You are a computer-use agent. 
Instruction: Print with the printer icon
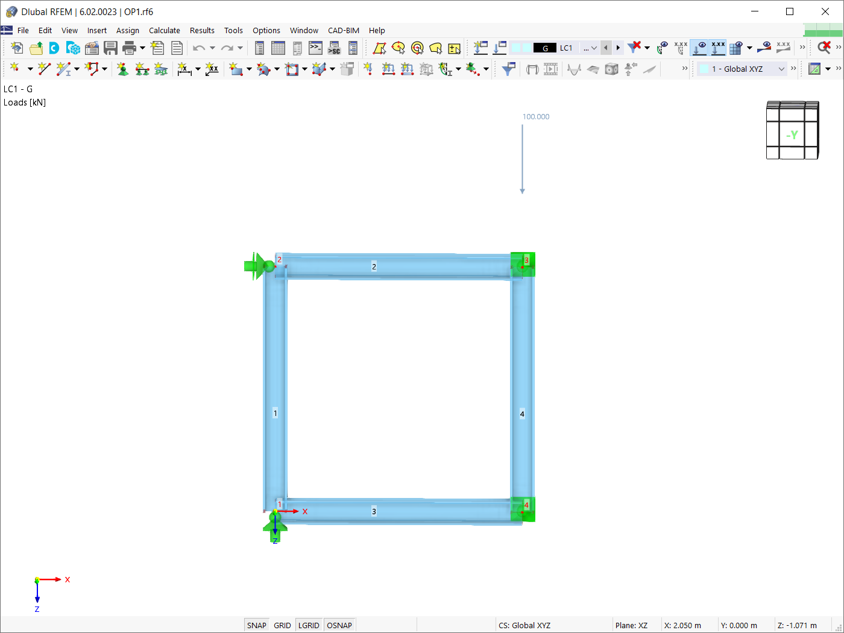pos(129,48)
